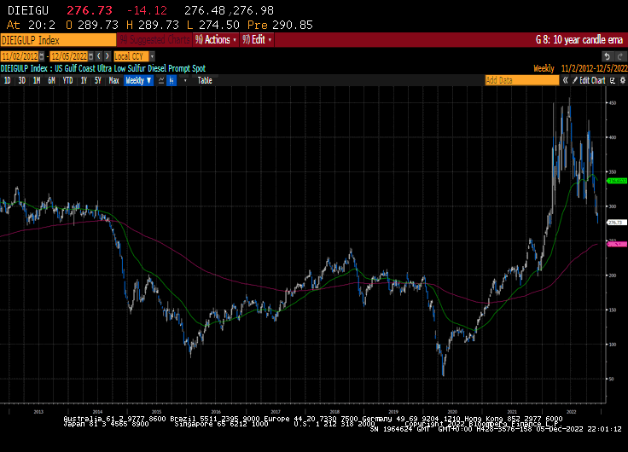Click the low value L 274.50
This screenshot has width=628, height=452.
click(x=212, y=25)
